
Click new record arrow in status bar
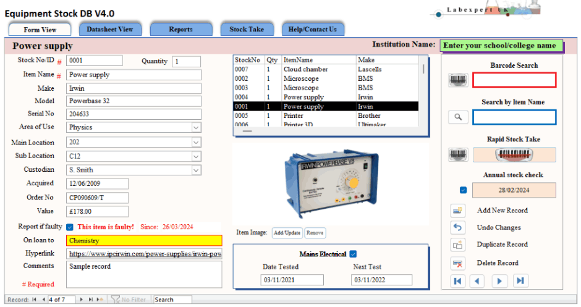[100, 299]
